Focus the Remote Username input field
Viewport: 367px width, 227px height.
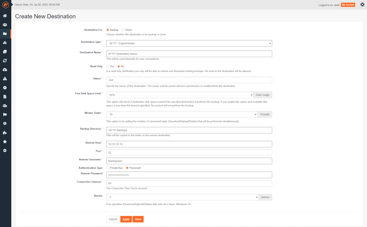[x=189, y=161]
